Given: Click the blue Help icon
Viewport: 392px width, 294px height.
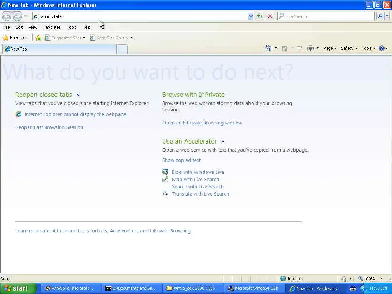Looking at the screenshot, I should [x=382, y=48].
